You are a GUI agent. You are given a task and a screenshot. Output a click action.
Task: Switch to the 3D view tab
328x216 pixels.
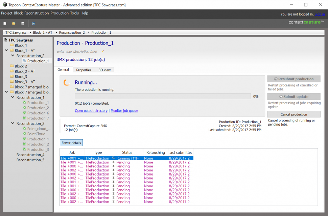click(104, 70)
